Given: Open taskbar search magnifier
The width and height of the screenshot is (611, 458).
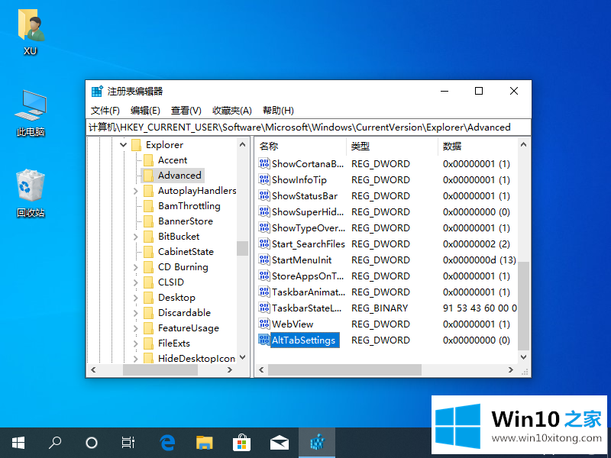Looking at the screenshot, I should (54, 443).
